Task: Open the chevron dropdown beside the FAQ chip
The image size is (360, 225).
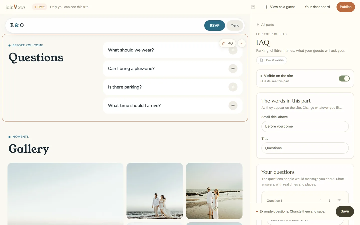Action: pyautogui.click(x=241, y=43)
